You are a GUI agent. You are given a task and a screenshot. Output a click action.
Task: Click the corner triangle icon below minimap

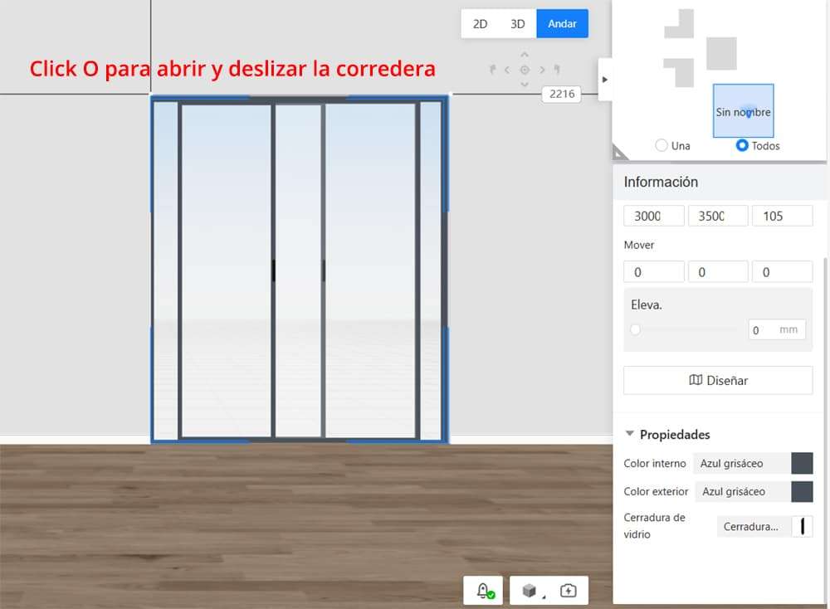click(x=619, y=153)
